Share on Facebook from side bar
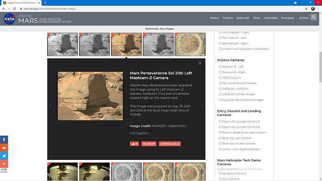 [4, 140]
